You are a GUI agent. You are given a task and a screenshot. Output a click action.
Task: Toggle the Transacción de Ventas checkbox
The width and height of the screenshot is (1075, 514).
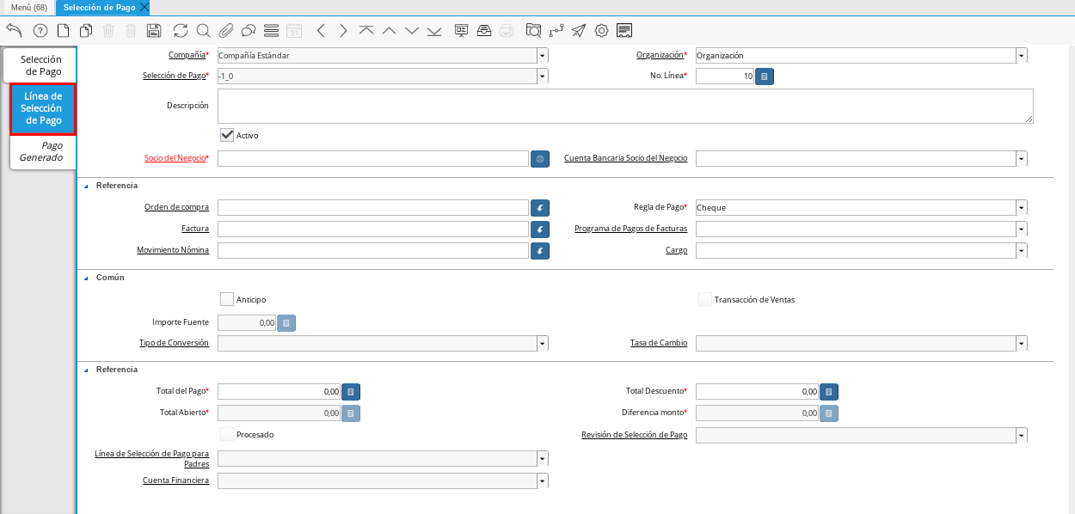tap(705, 299)
